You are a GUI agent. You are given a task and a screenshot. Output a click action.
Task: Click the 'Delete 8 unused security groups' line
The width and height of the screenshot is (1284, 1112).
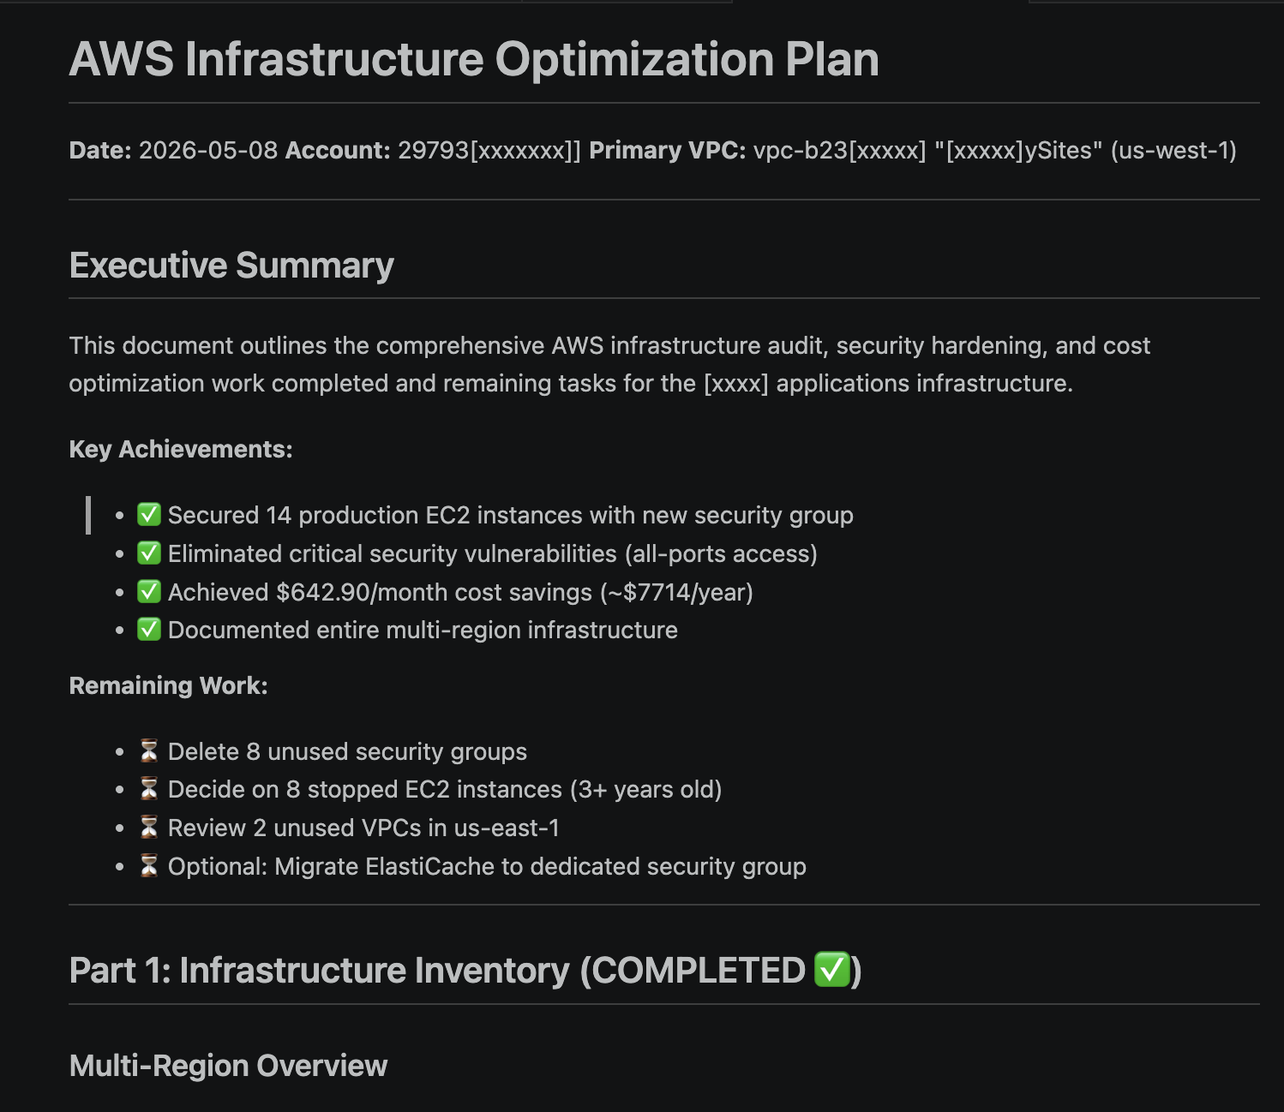pyautogui.click(x=347, y=751)
